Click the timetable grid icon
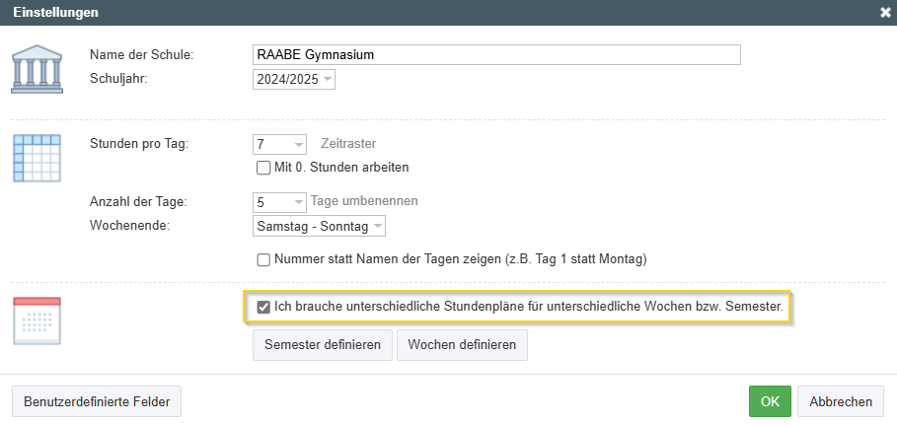 (37, 159)
